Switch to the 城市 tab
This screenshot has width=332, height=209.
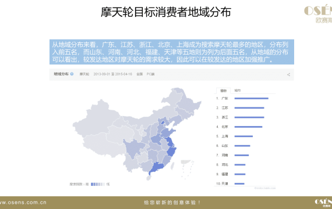point(238,91)
